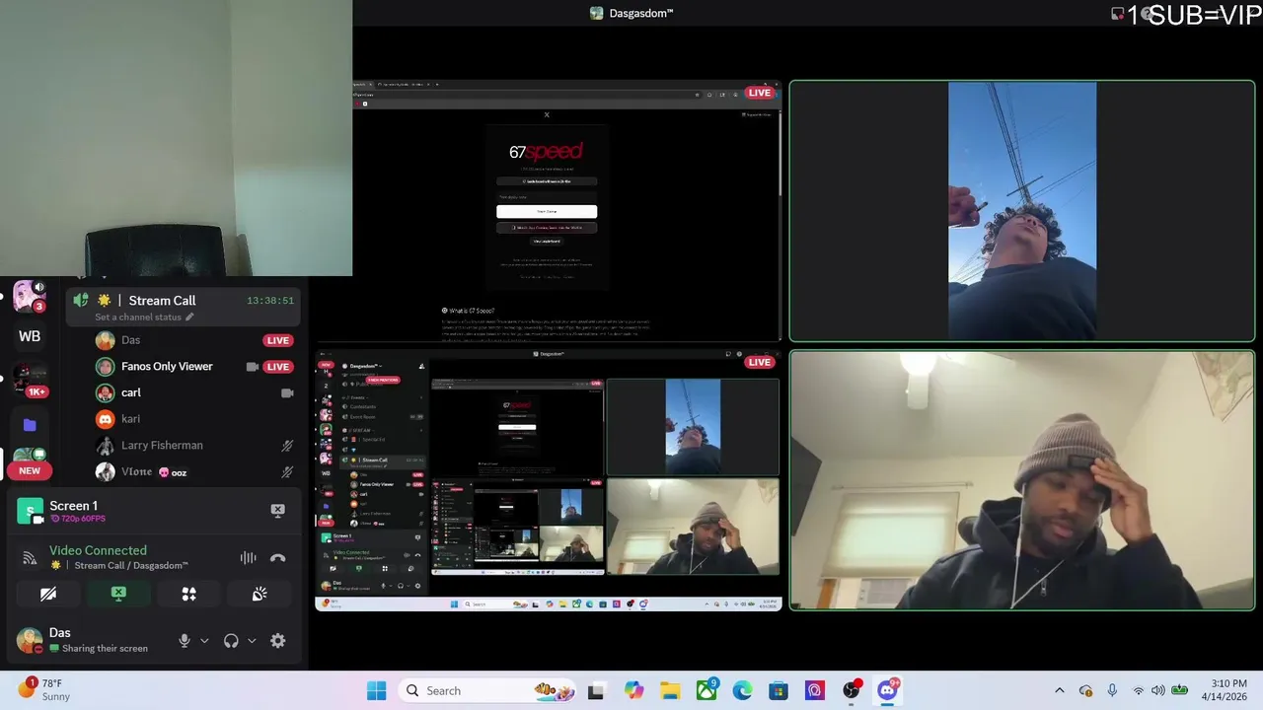
Task: Click camera icon beside carl
Action: click(287, 392)
